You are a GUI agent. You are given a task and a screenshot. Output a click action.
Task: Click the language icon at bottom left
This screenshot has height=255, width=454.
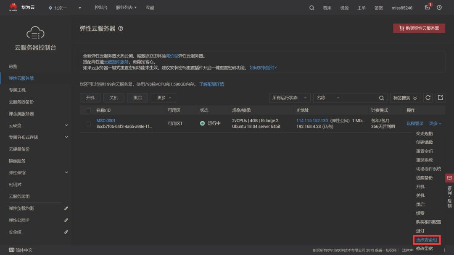12,250
